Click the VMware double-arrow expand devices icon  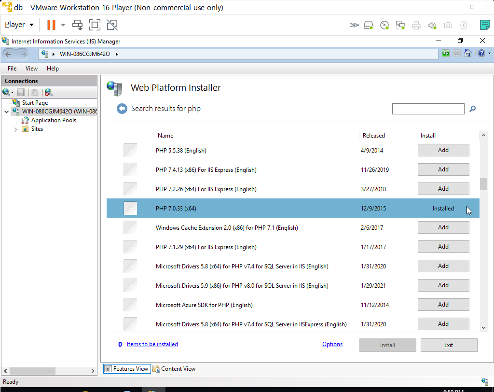point(354,25)
